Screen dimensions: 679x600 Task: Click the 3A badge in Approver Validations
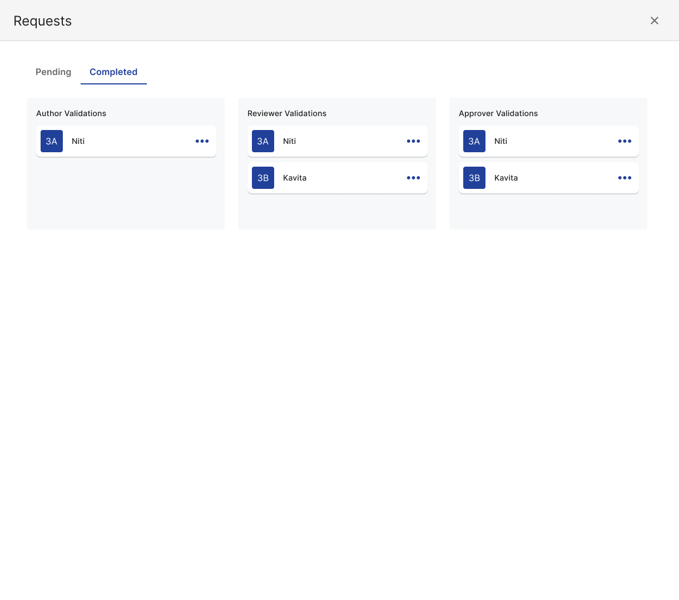point(474,141)
